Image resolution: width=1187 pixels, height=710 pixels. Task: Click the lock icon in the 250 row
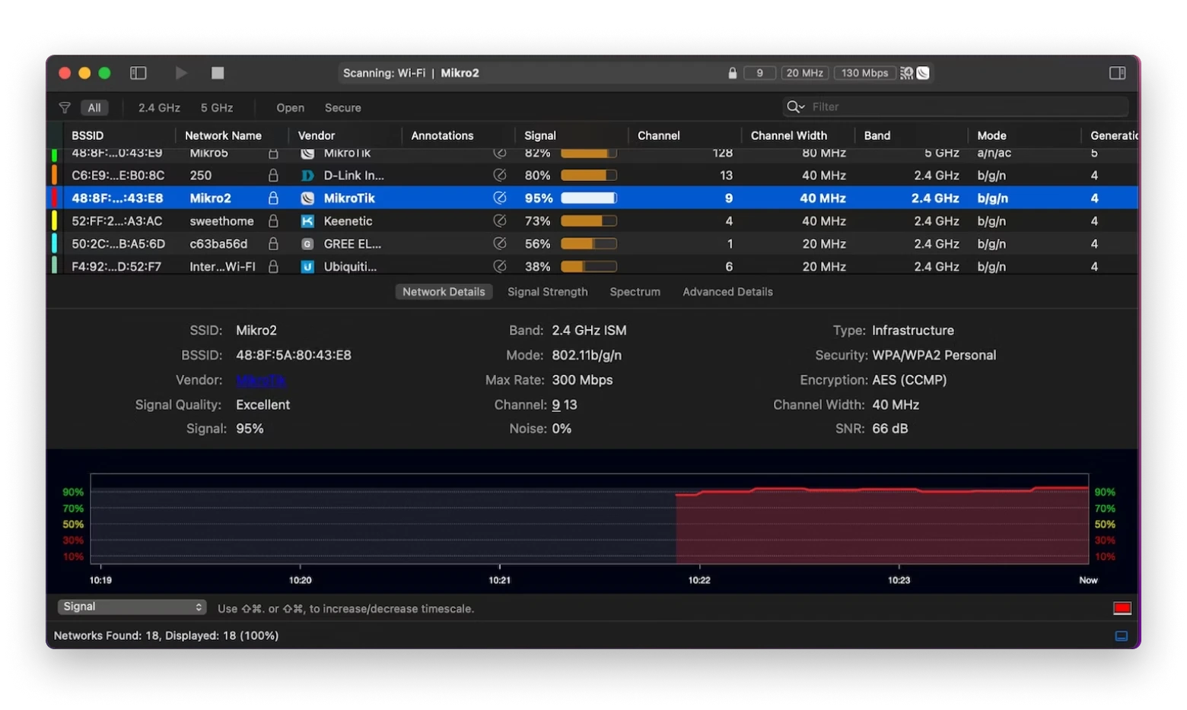273,176
